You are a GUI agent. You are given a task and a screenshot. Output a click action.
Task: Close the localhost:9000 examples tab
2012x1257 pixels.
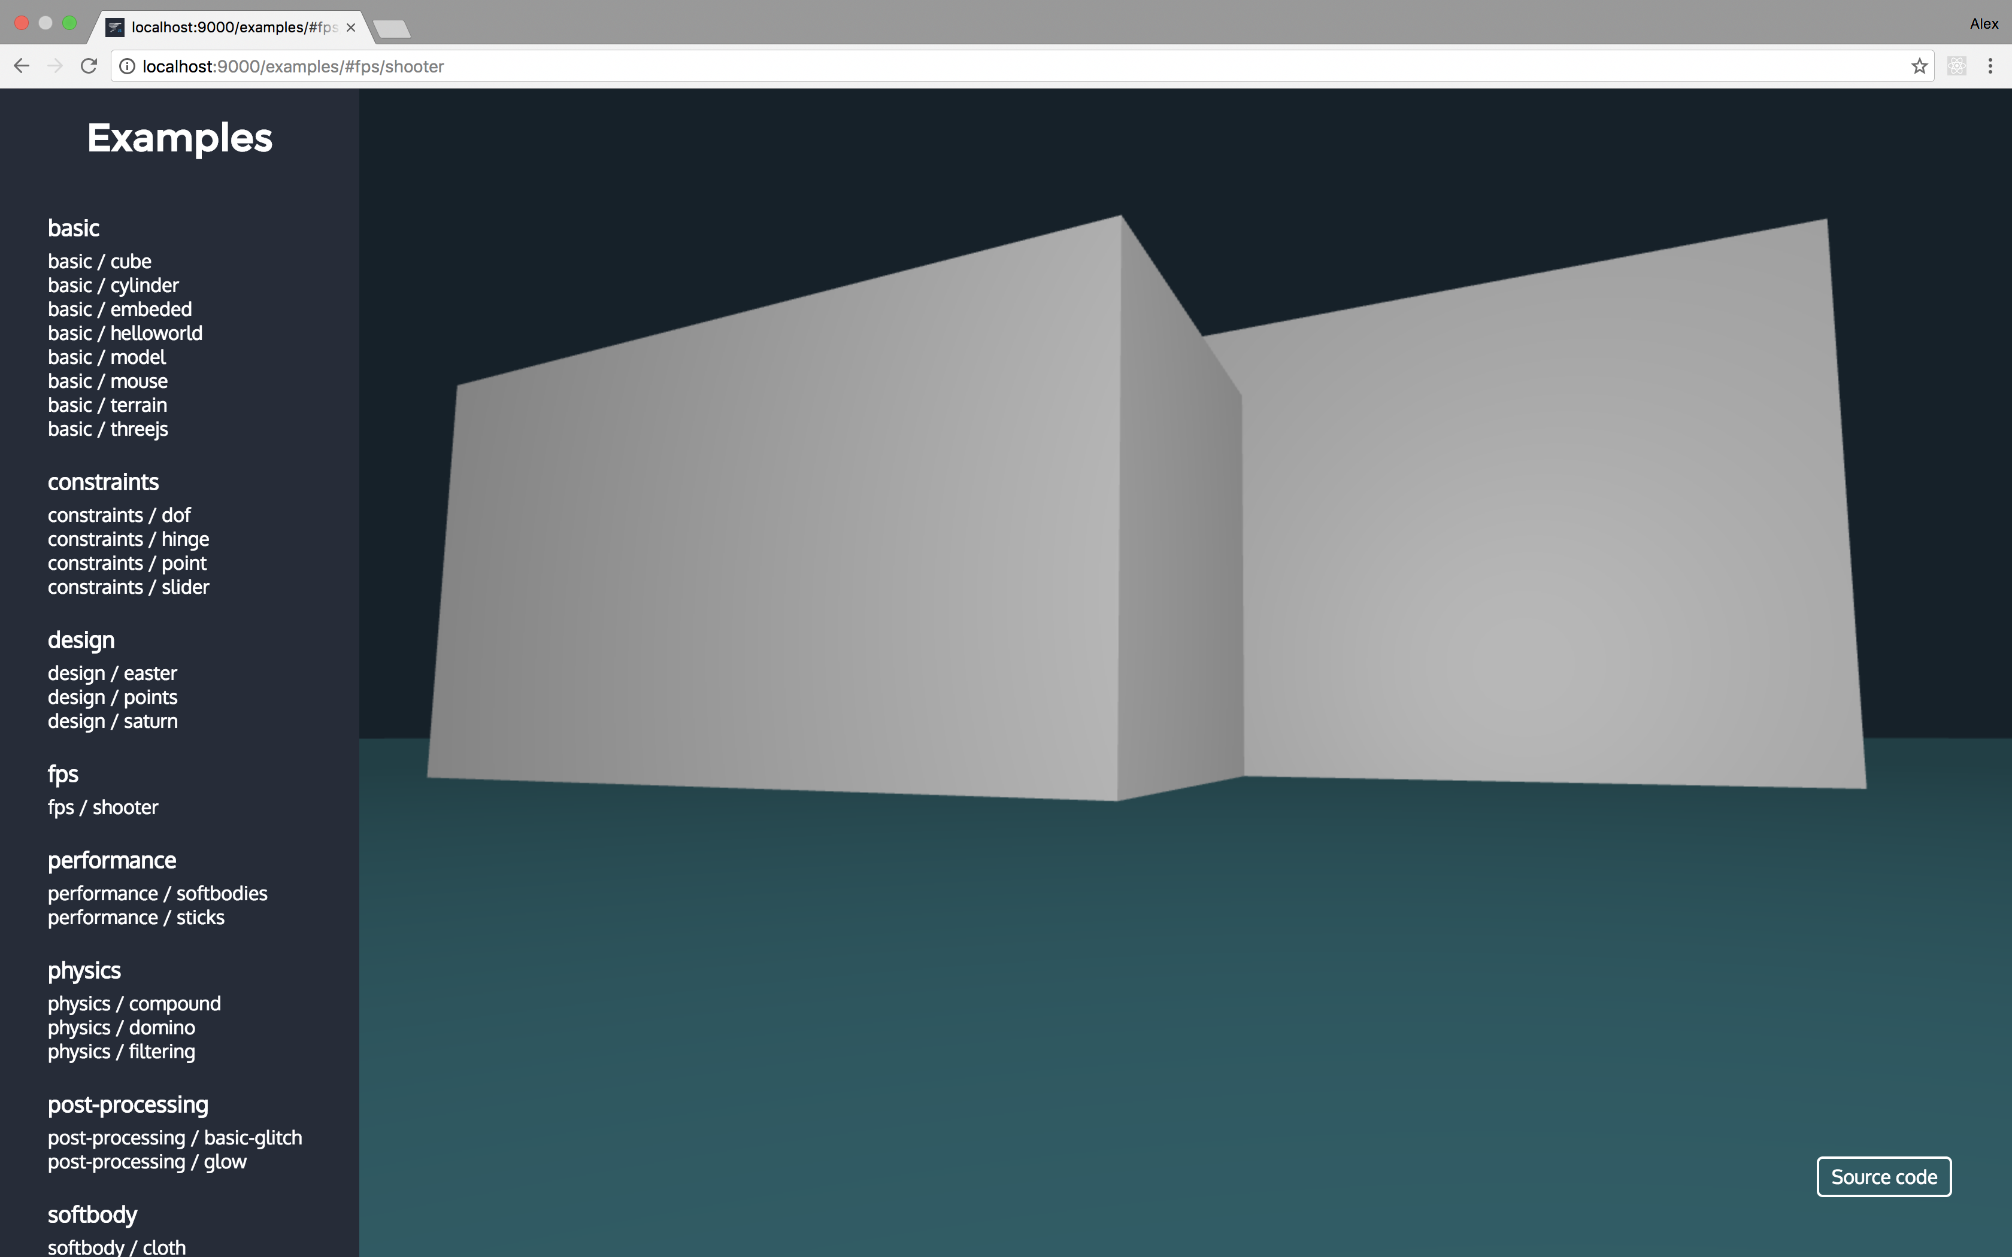[351, 28]
